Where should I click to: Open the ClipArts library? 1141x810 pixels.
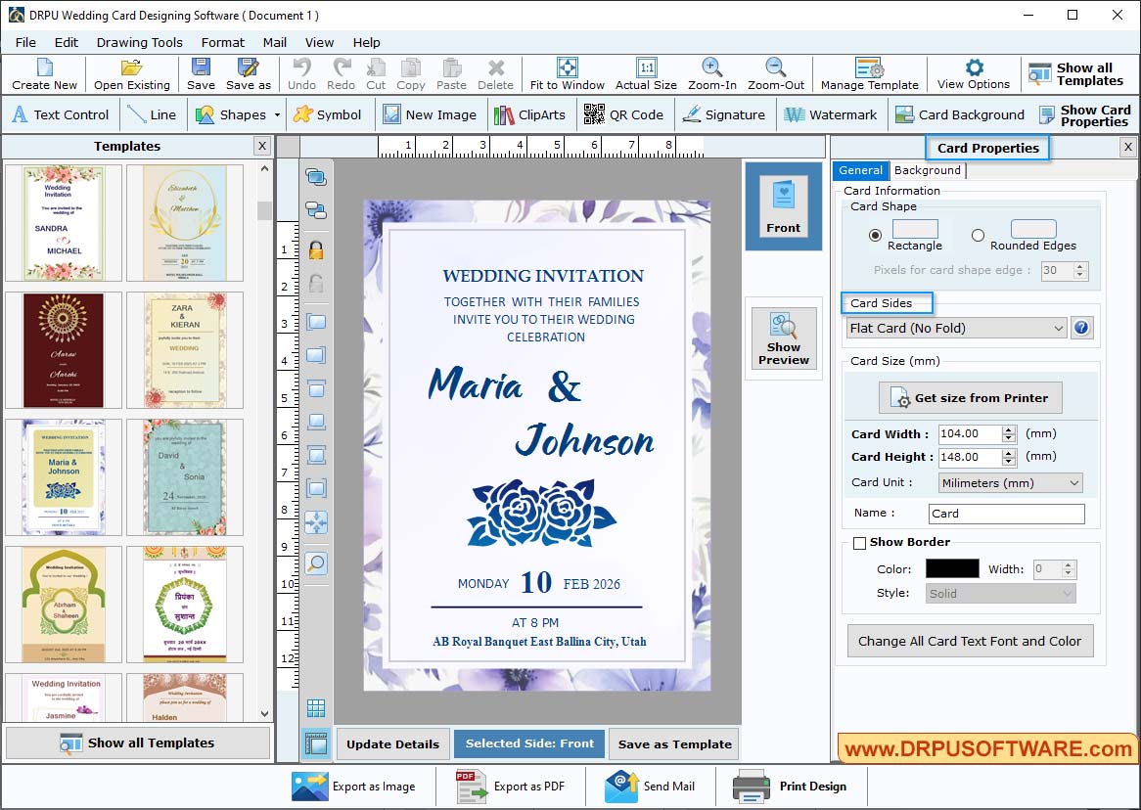pos(530,114)
